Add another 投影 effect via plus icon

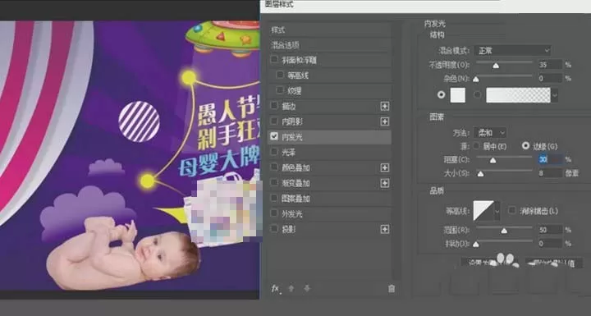tap(384, 229)
